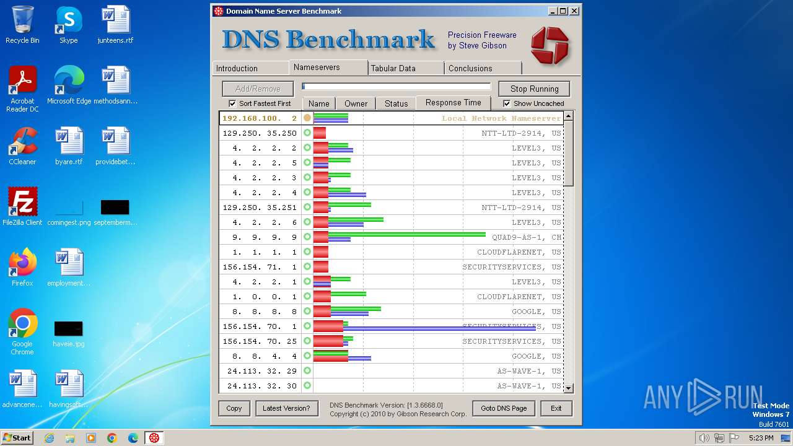Image resolution: width=793 pixels, height=446 pixels.
Task: Open FileZilla Client shortcut
Action: tap(22, 207)
